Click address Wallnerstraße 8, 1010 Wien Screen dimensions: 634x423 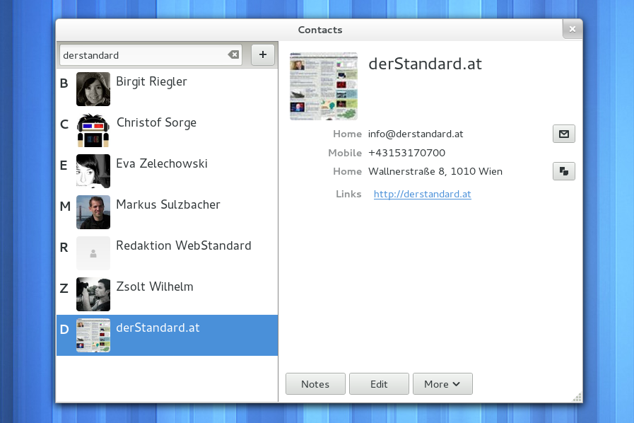point(435,171)
